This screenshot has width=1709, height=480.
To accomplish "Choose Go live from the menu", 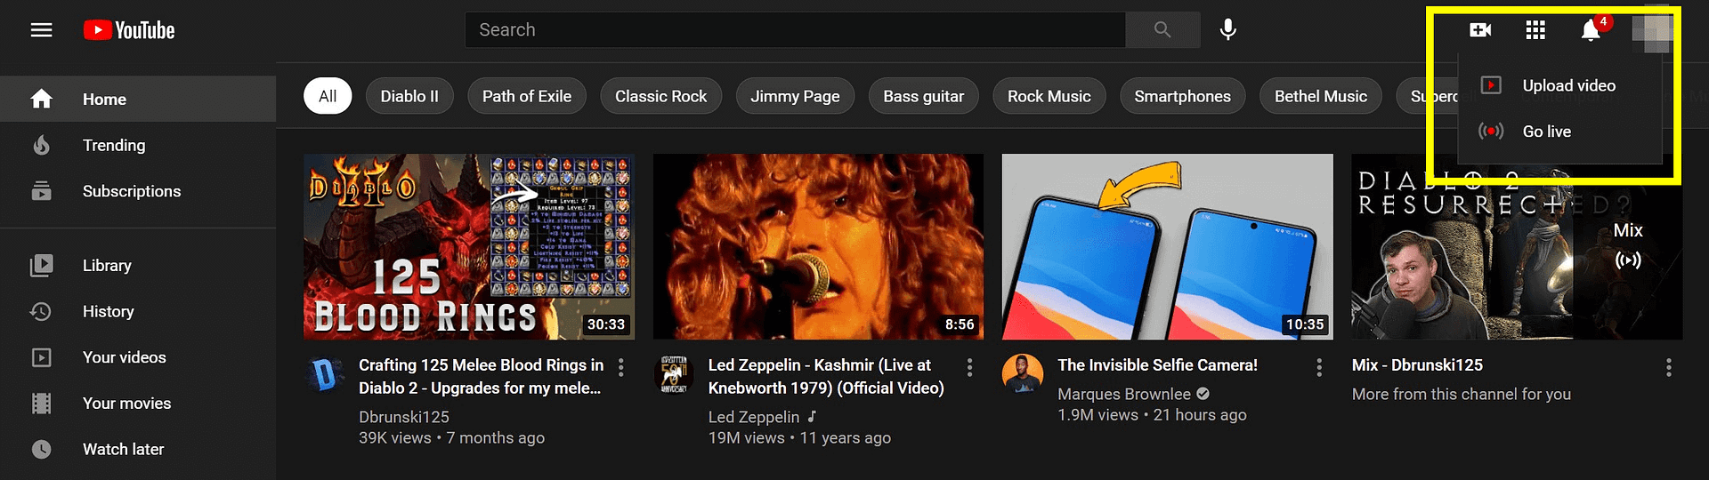I will 1546,132.
